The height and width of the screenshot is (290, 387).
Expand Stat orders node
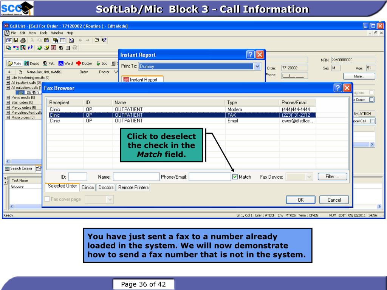click(x=8, y=102)
